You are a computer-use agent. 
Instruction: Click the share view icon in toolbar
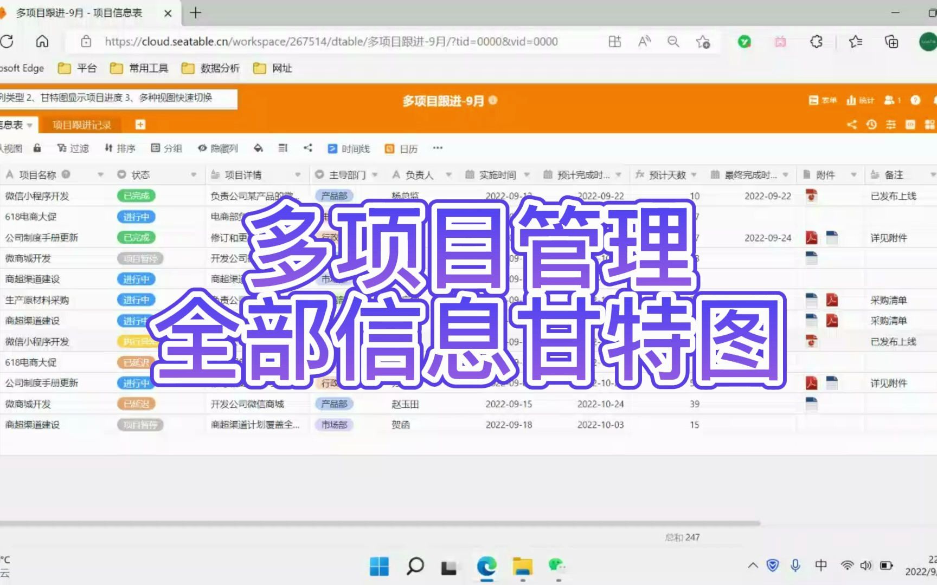coord(308,148)
